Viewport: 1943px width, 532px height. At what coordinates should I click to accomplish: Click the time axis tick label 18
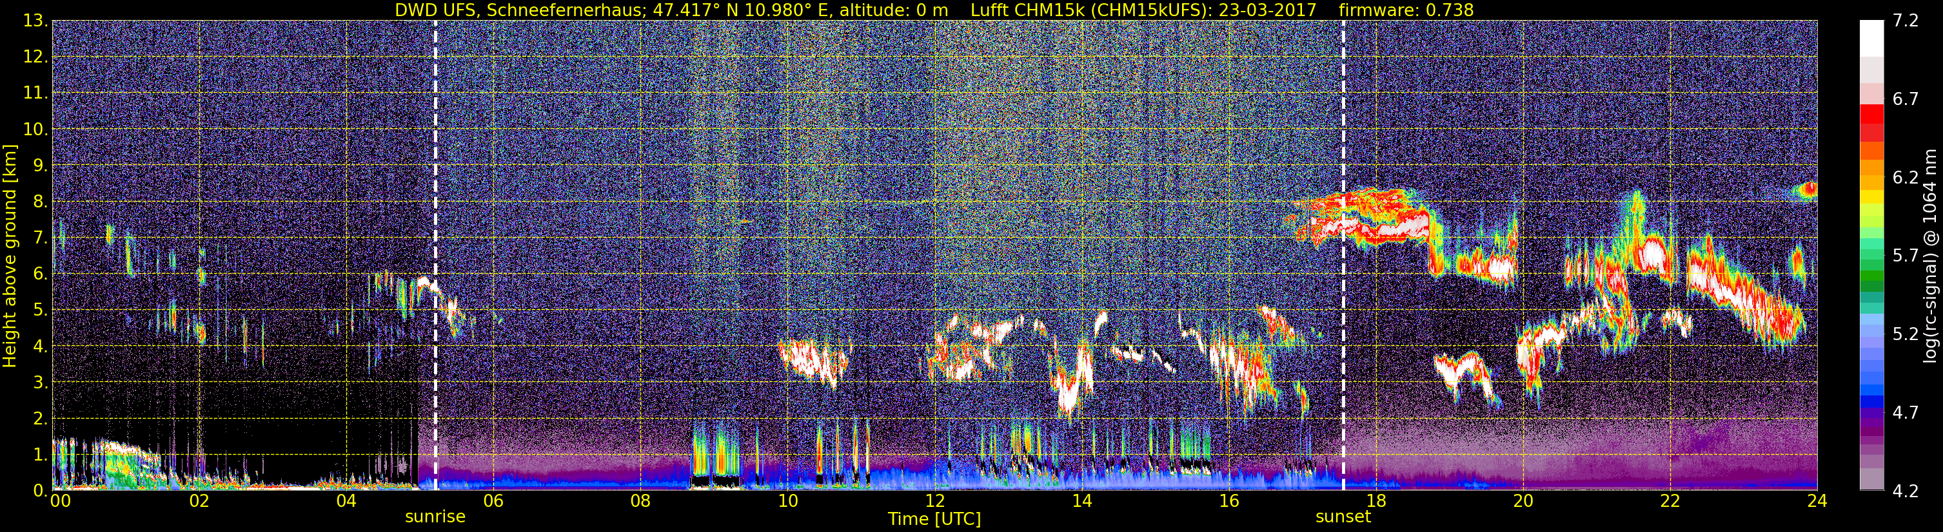click(x=1376, y=501)
